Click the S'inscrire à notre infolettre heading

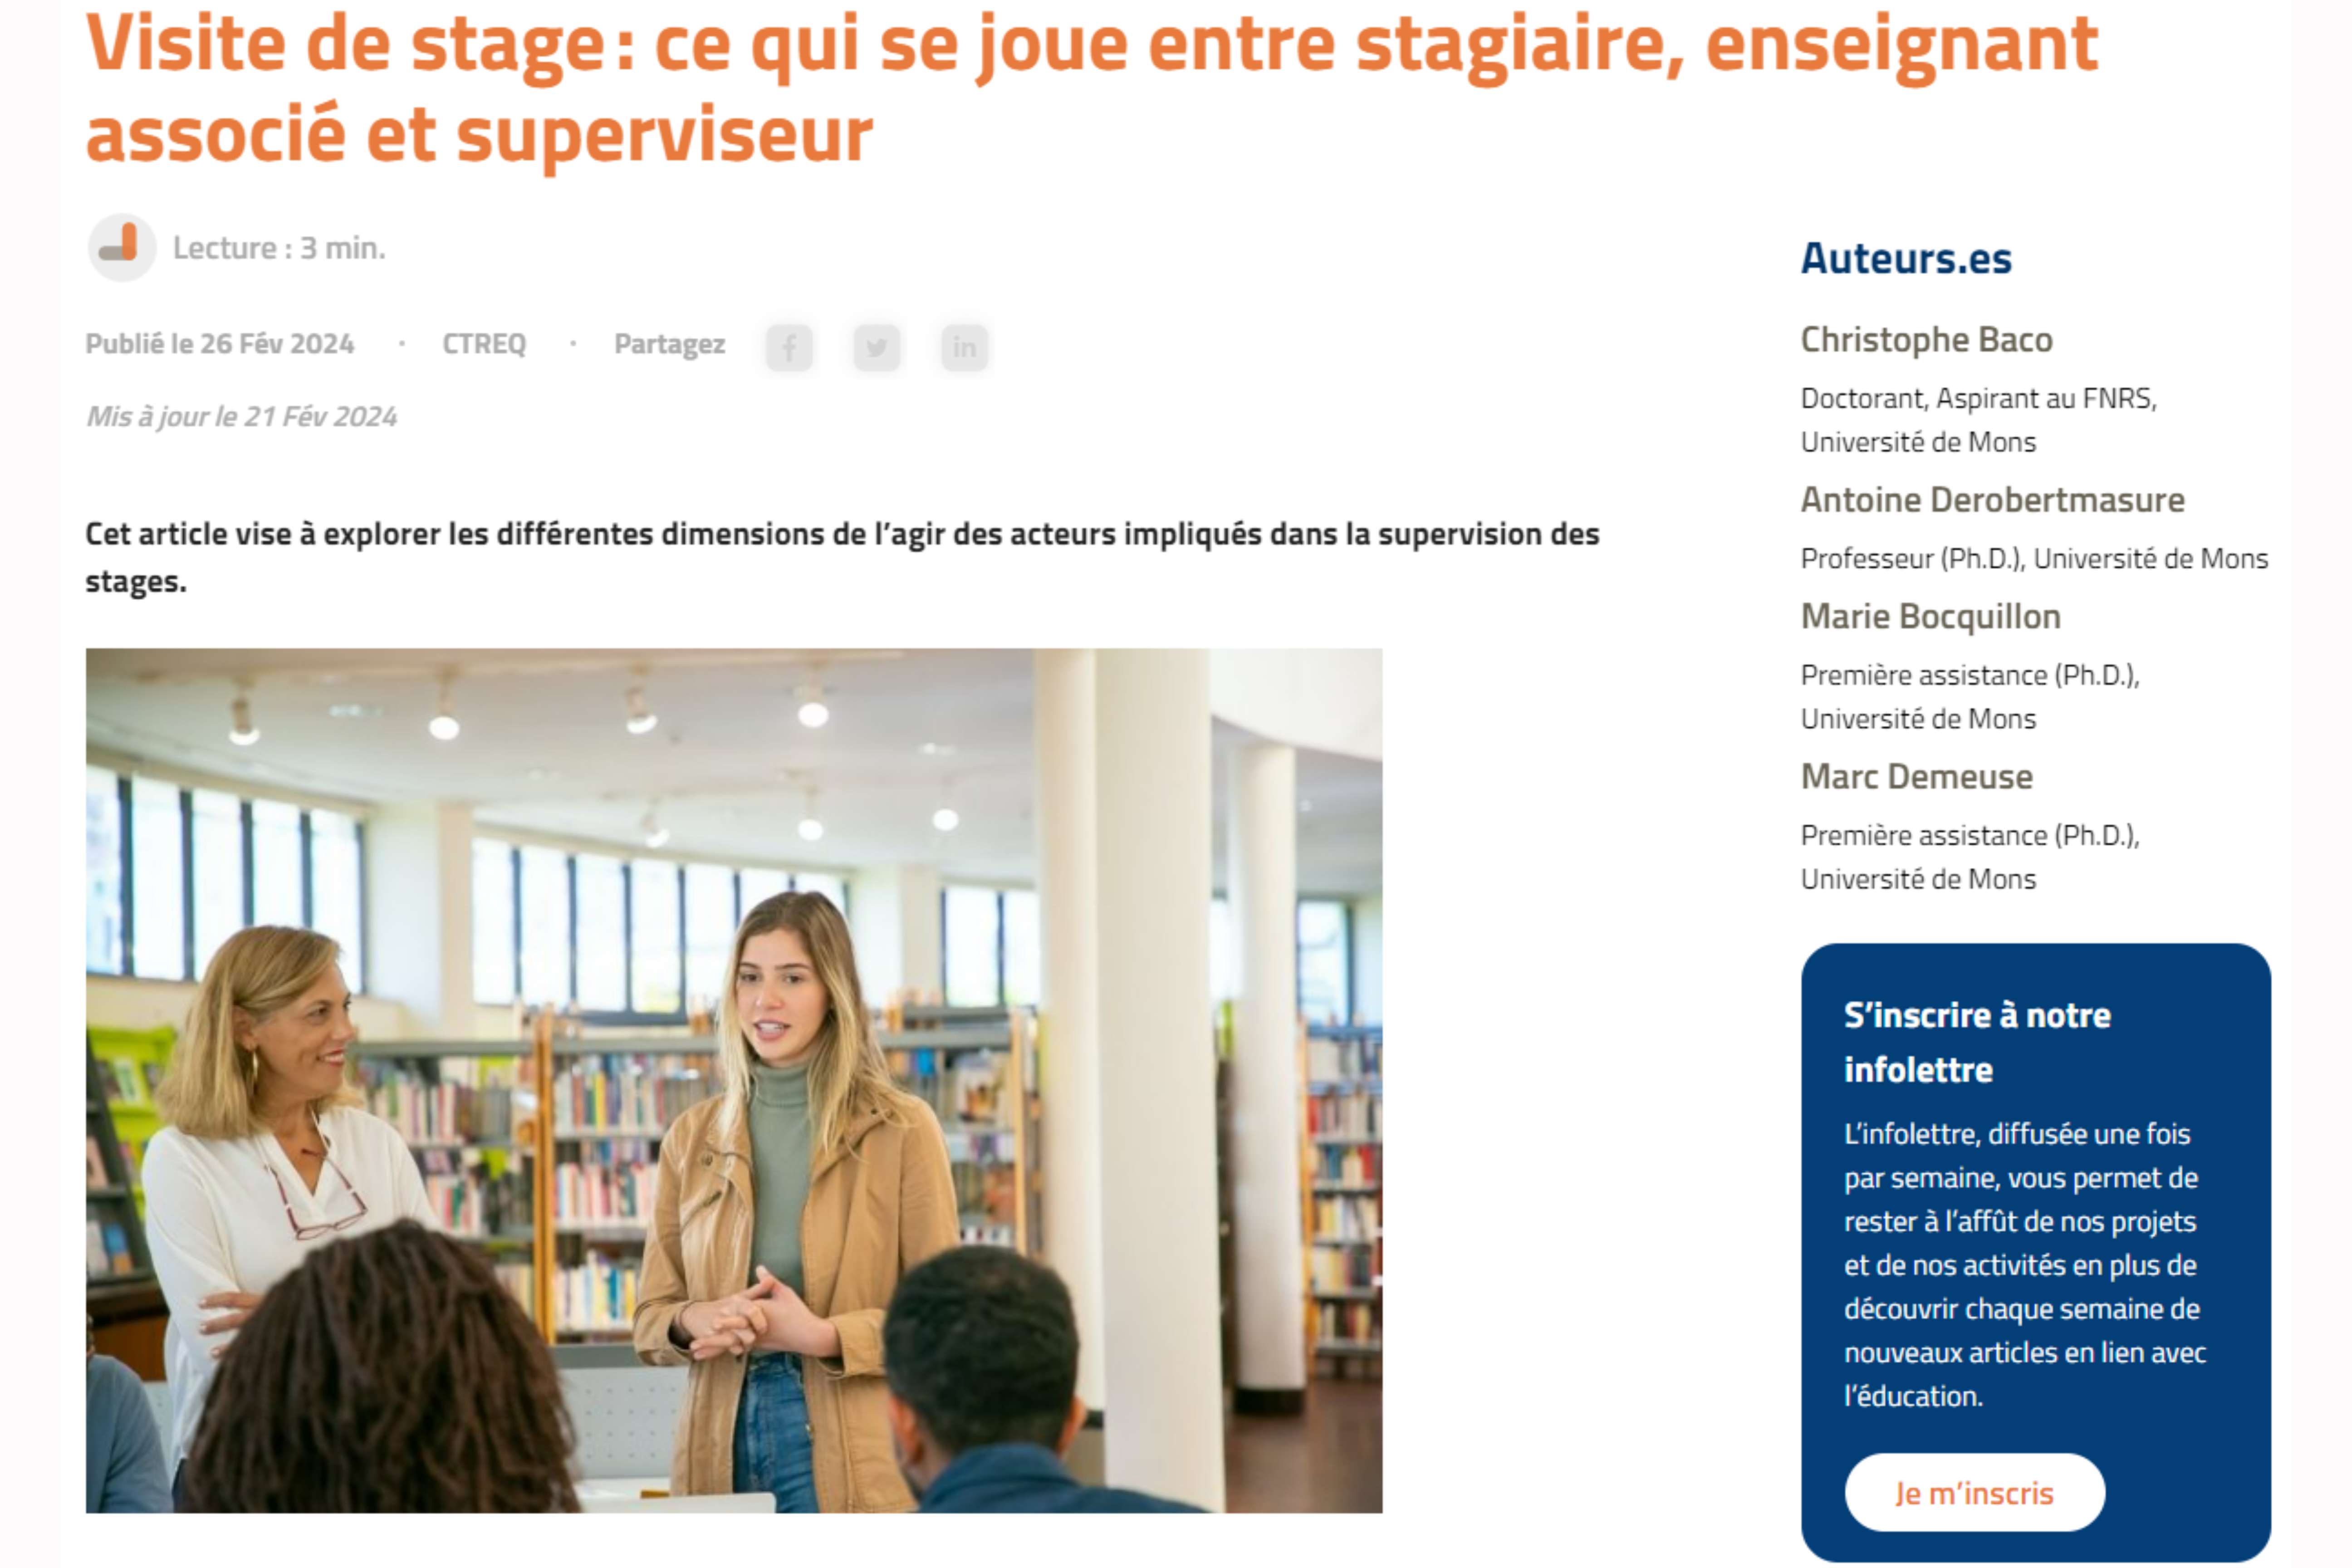point(1977,1042)
